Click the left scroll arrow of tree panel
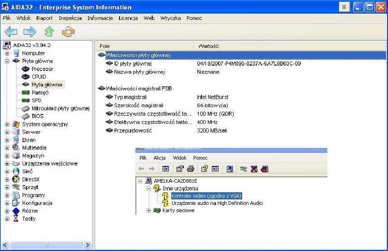Screen dimensions: 388x251 click(5, 245)
